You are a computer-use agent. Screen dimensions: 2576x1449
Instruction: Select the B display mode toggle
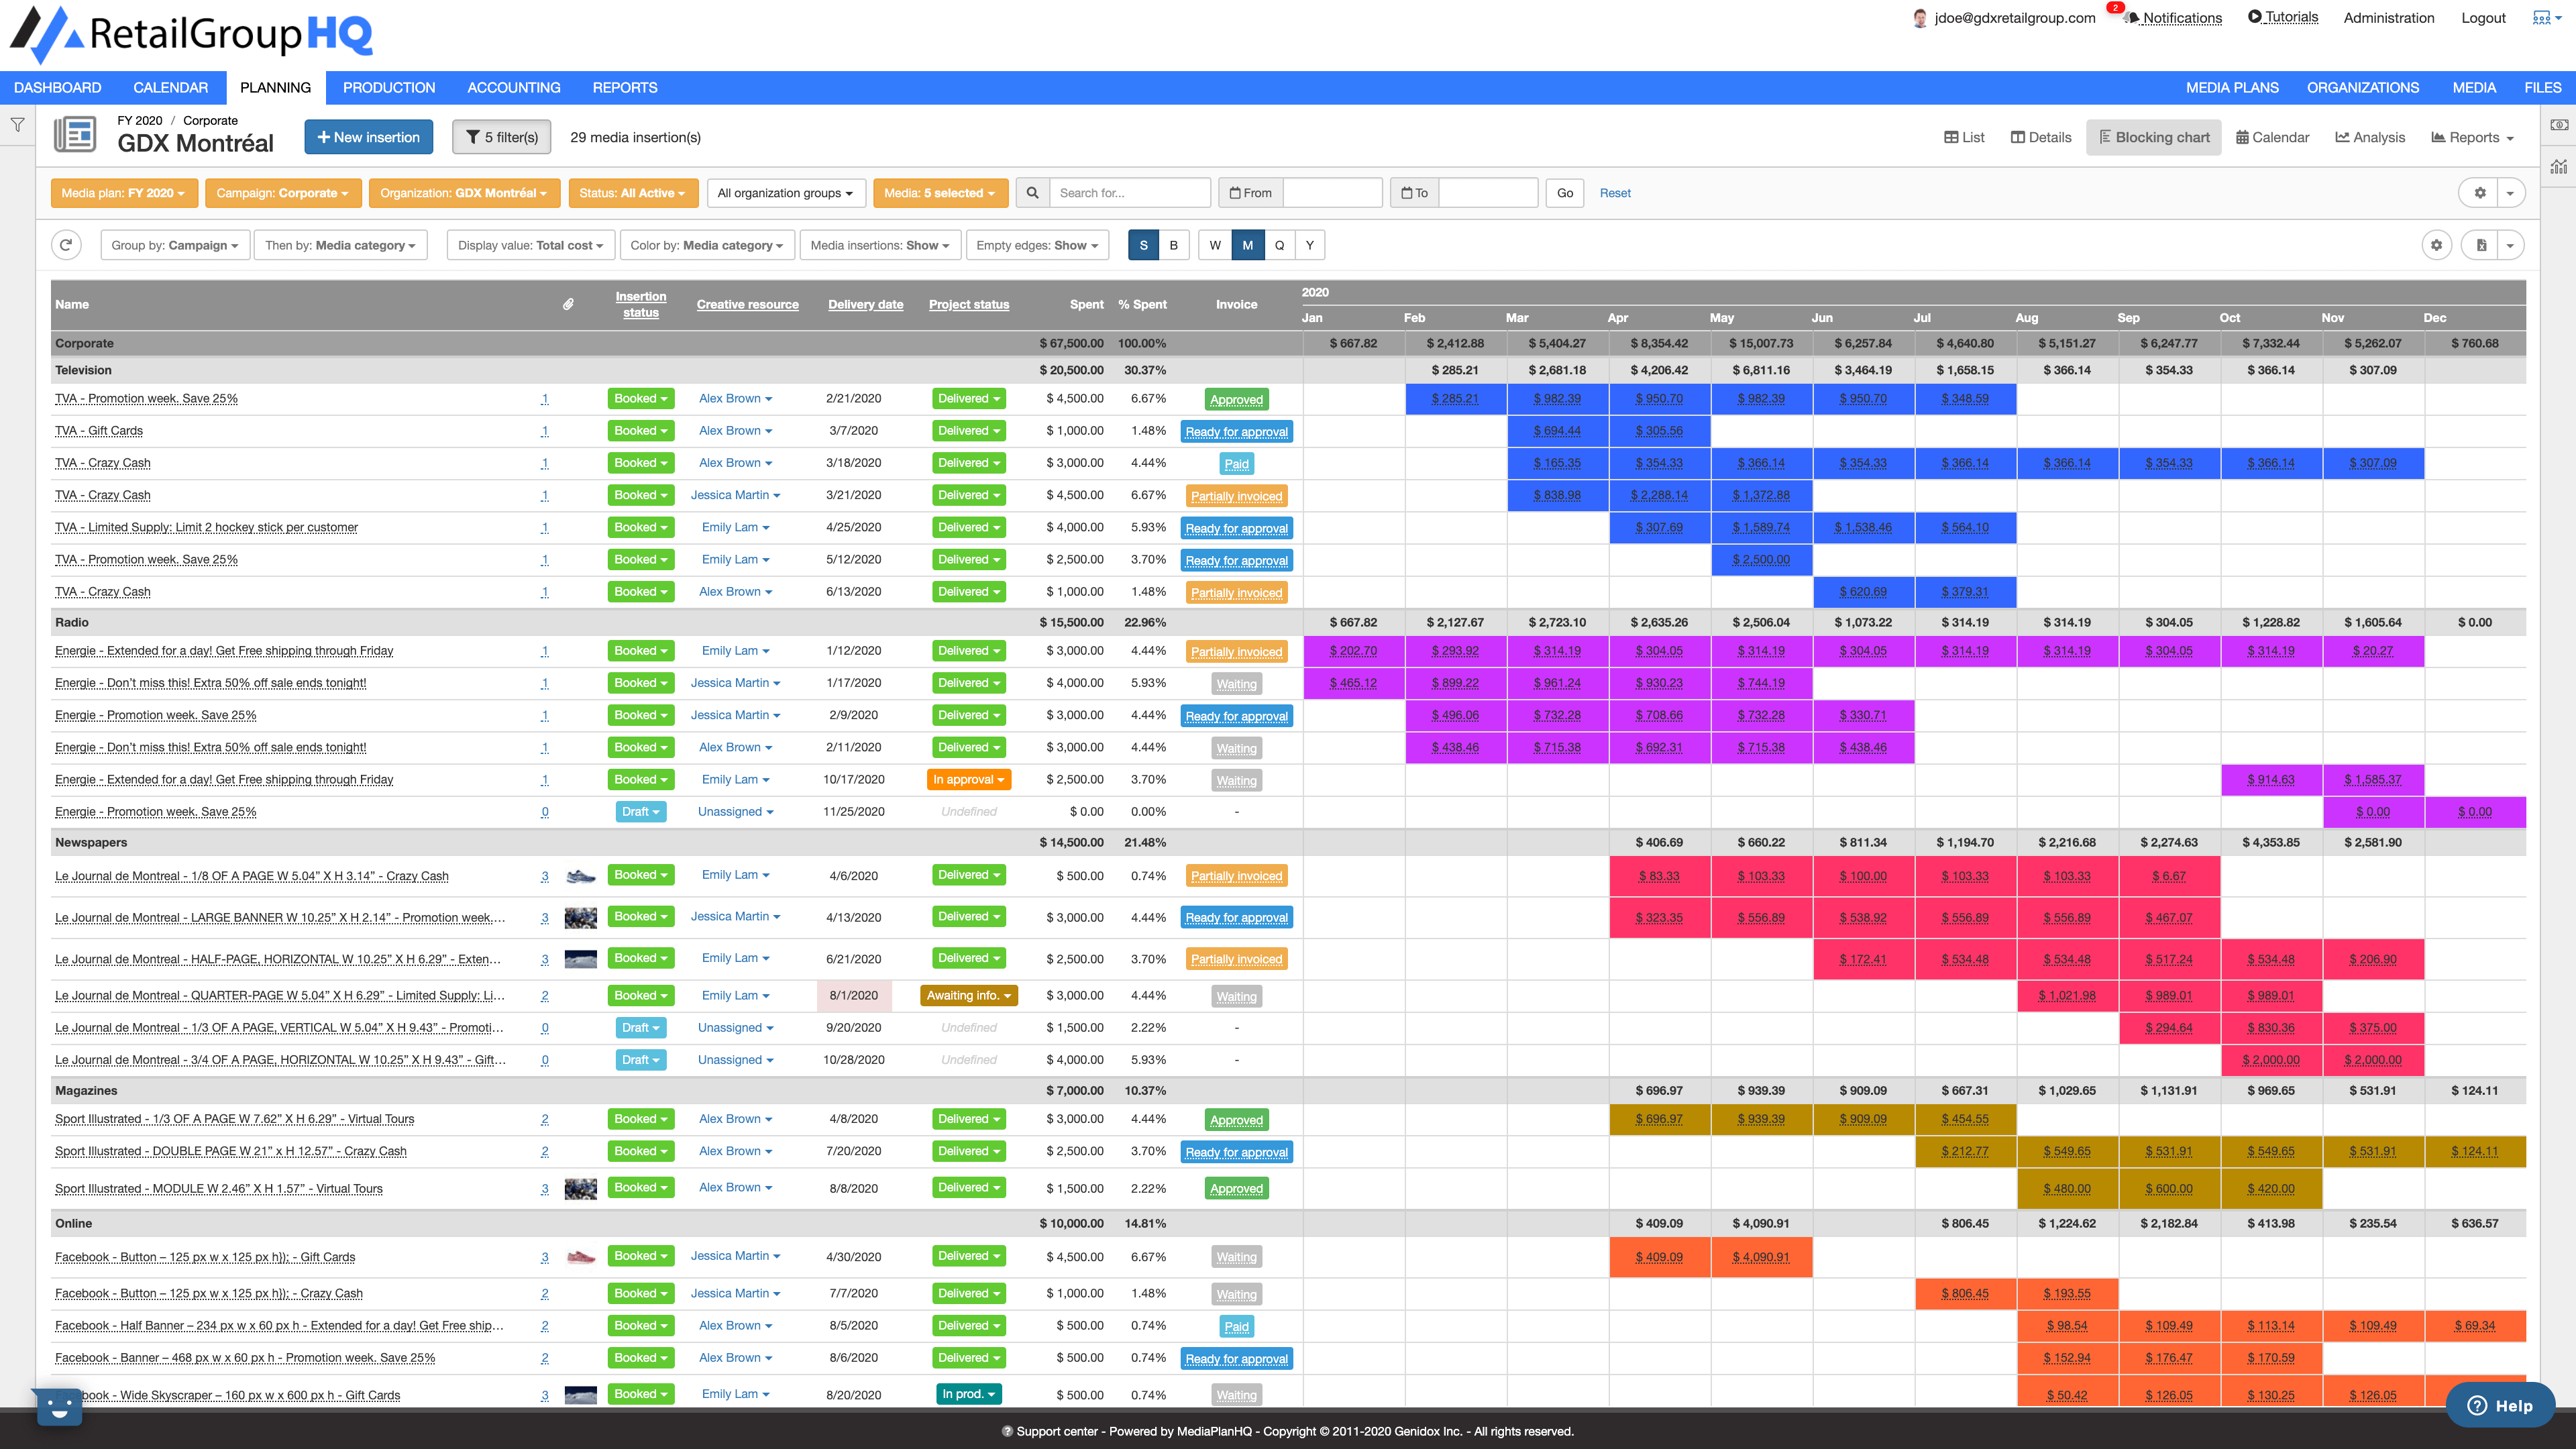[x=1174, y=245]
